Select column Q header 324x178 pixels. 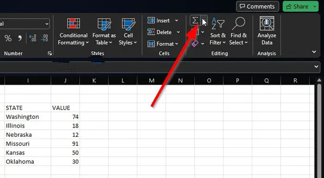266,80
